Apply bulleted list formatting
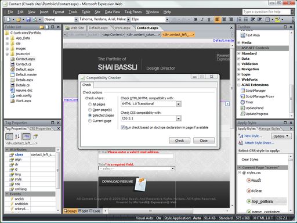Screen dimensions: 297x223 (x=246, y=19)
